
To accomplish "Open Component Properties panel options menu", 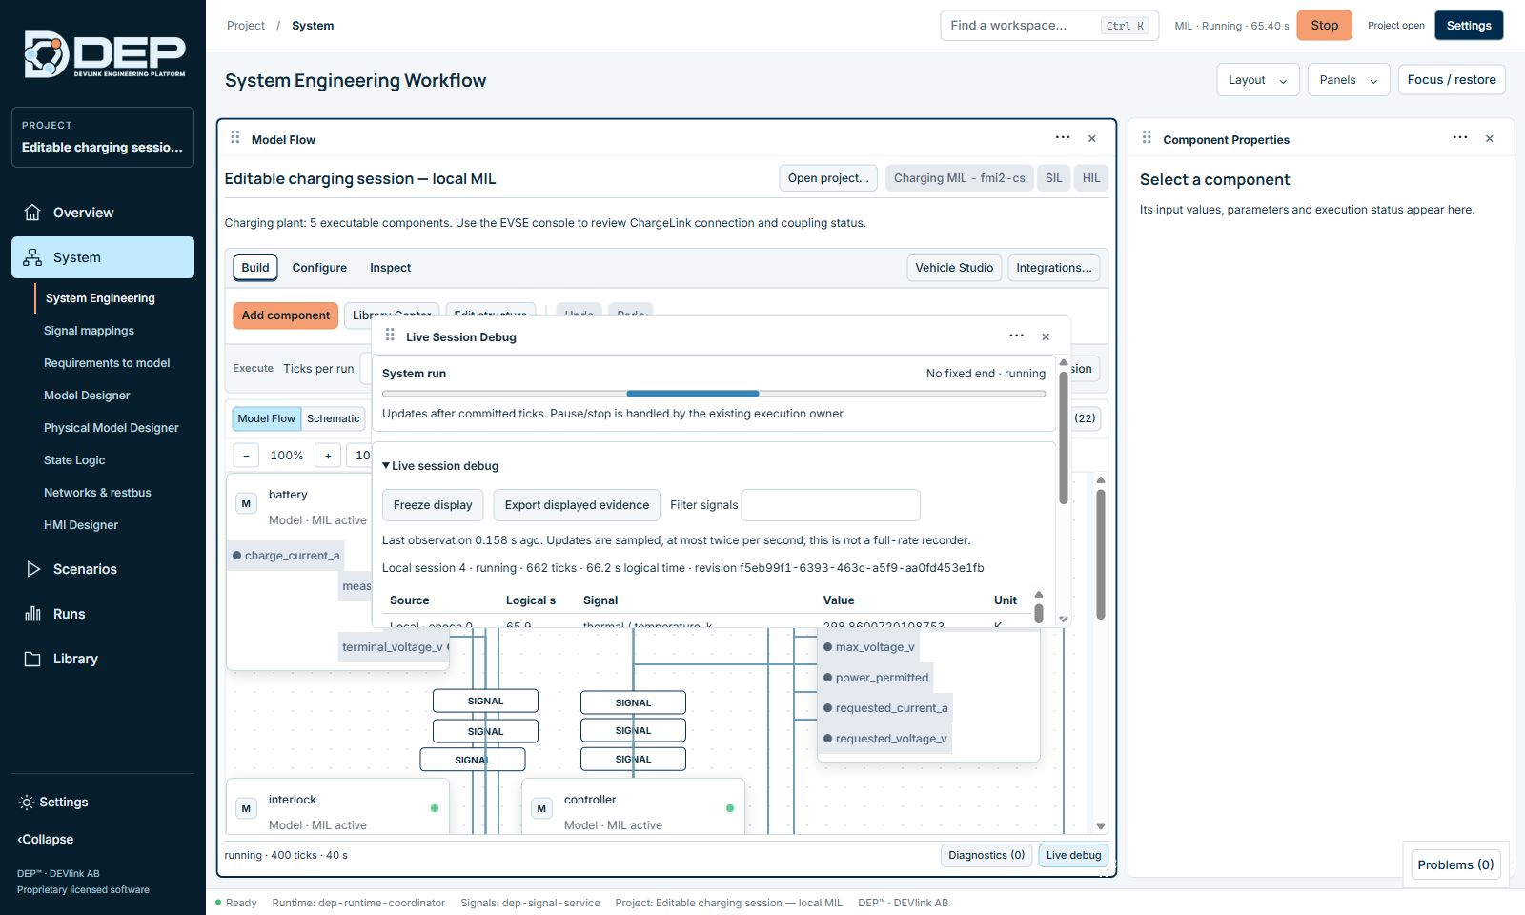I will click(x=1460, y=138).
